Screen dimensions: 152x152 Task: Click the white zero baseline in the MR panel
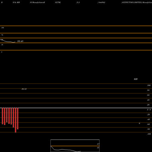point(76,108)
